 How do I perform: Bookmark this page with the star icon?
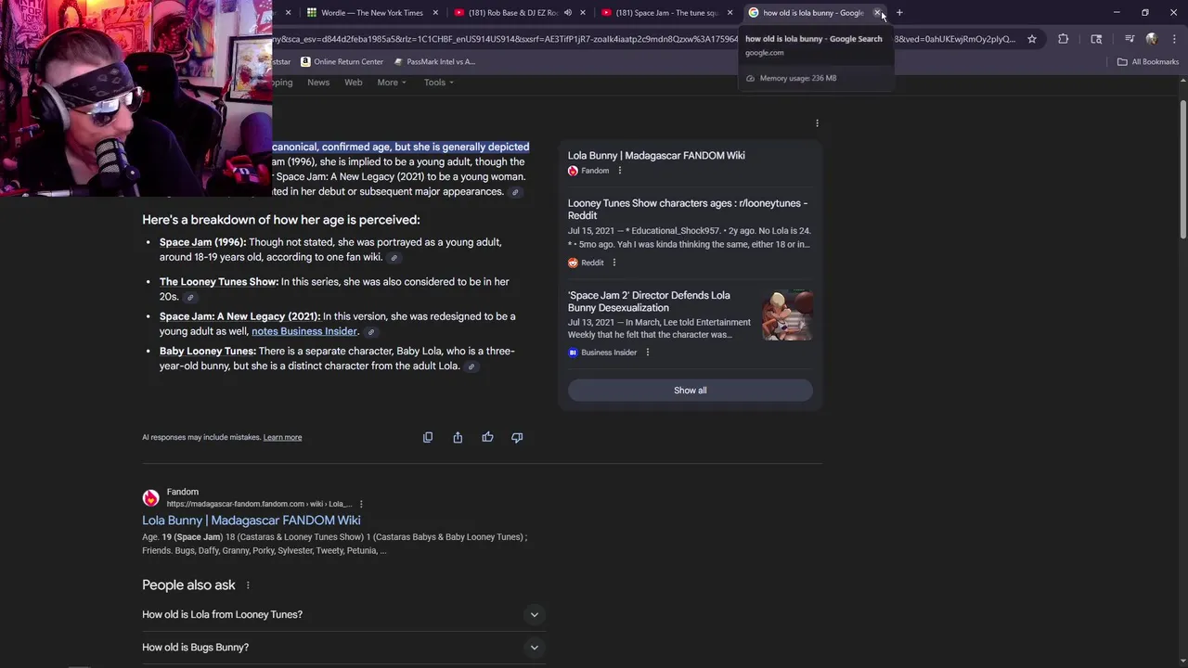(x=1031, y=39)
